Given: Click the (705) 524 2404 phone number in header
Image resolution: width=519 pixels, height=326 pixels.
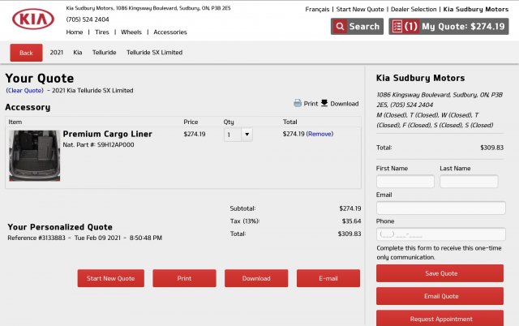Looking at the screenshot, I should (x=88, y=19).
